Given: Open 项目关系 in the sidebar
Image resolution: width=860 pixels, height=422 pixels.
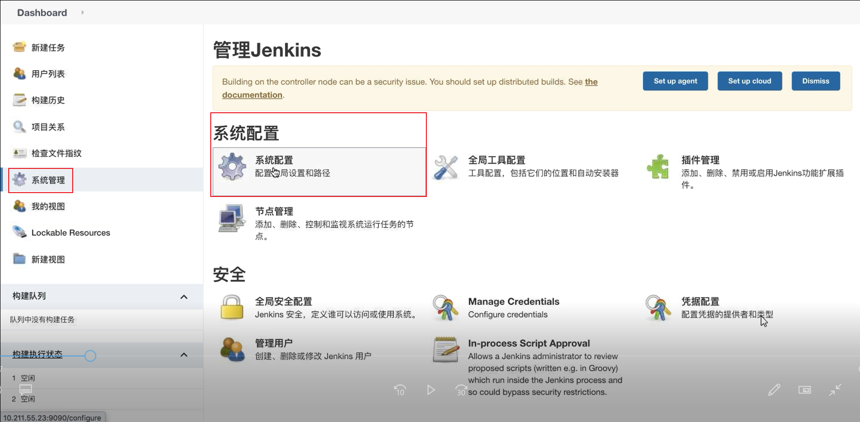Looking at the screenshot, I should 48,127.
